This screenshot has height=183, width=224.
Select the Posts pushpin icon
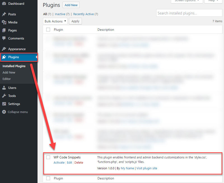tap(5, 14)
